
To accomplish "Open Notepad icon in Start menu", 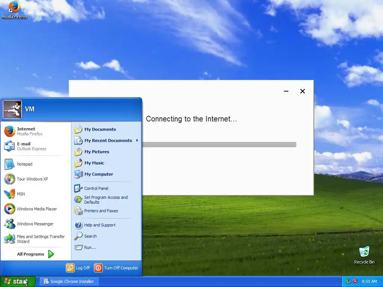I will click(9, 164).
